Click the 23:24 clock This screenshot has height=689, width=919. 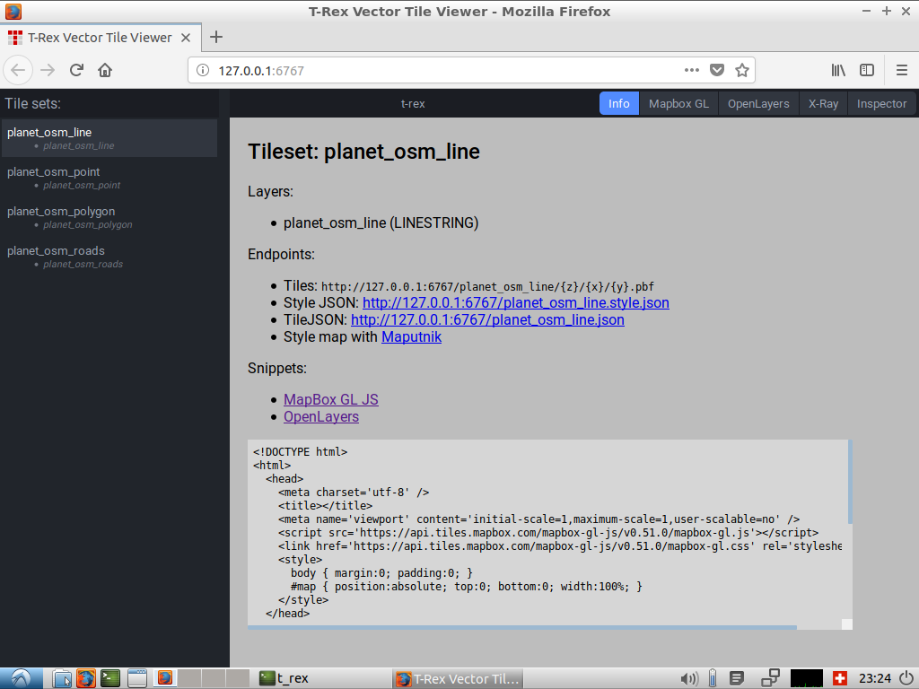pos(874,678)
